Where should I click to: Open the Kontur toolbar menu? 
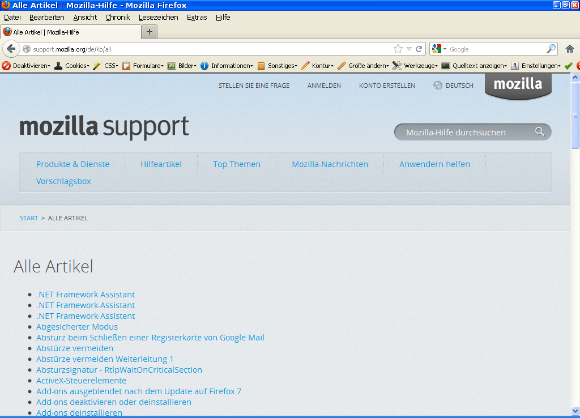[x=317, y=66]
